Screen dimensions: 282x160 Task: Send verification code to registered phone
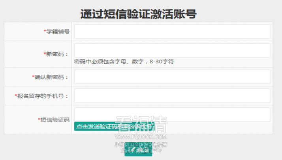pyautogui.click(x=114, y=126)
